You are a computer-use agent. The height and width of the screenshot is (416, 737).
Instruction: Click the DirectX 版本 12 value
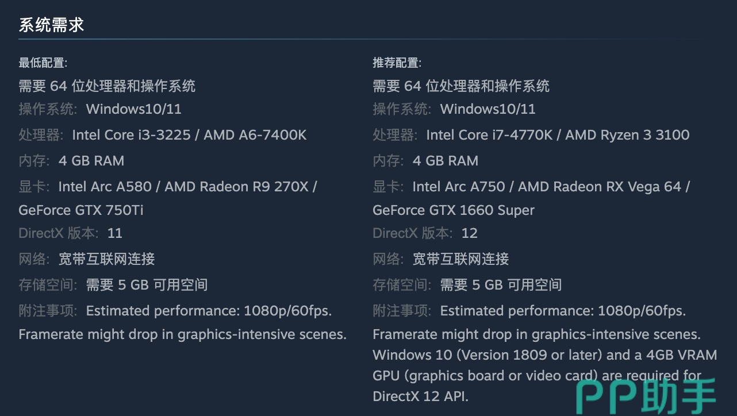point(470,233)
